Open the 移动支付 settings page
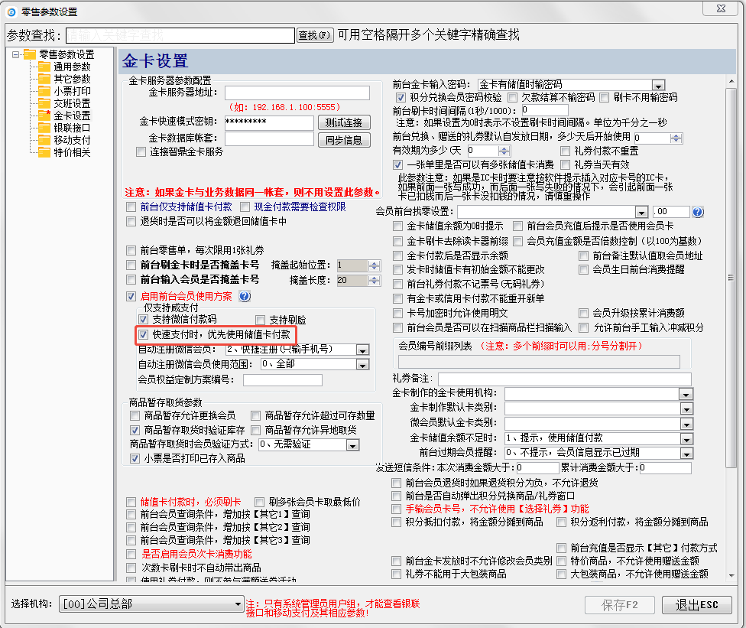This screenshot has height=628, width=746. pyautogui.click(x=72, y=140)
